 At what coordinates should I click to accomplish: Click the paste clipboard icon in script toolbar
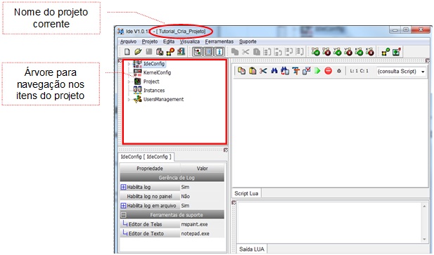(253, 71)
